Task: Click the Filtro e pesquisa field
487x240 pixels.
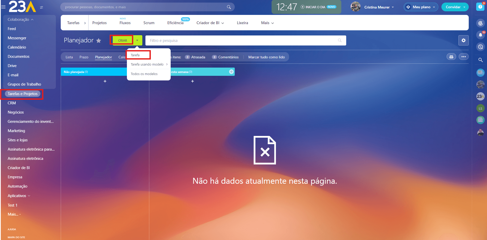Action: point(242,41)
